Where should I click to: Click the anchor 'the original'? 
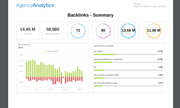click(x=98, y=51)
